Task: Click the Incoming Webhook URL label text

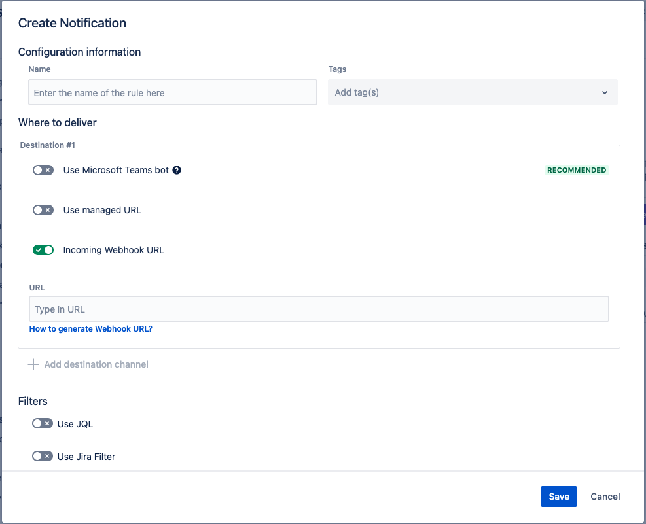Action: point(113,250)
